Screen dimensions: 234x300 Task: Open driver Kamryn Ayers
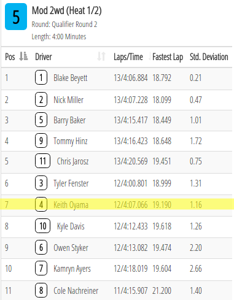pos(72,269)
